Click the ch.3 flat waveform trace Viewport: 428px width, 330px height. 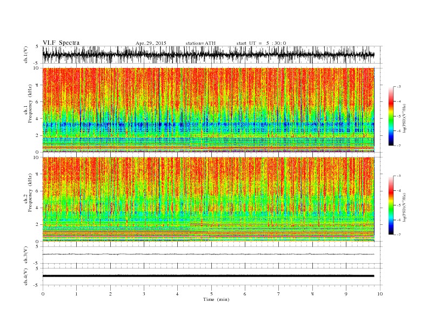click(208, 254)
